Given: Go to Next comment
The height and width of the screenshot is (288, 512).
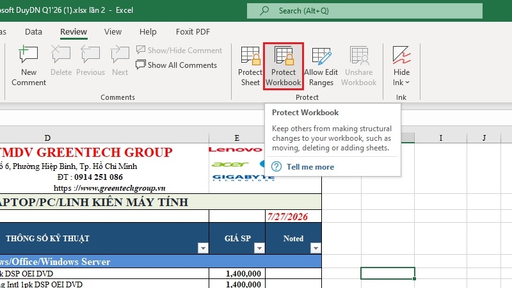Looking at the screenshot, I should point(120,61).
